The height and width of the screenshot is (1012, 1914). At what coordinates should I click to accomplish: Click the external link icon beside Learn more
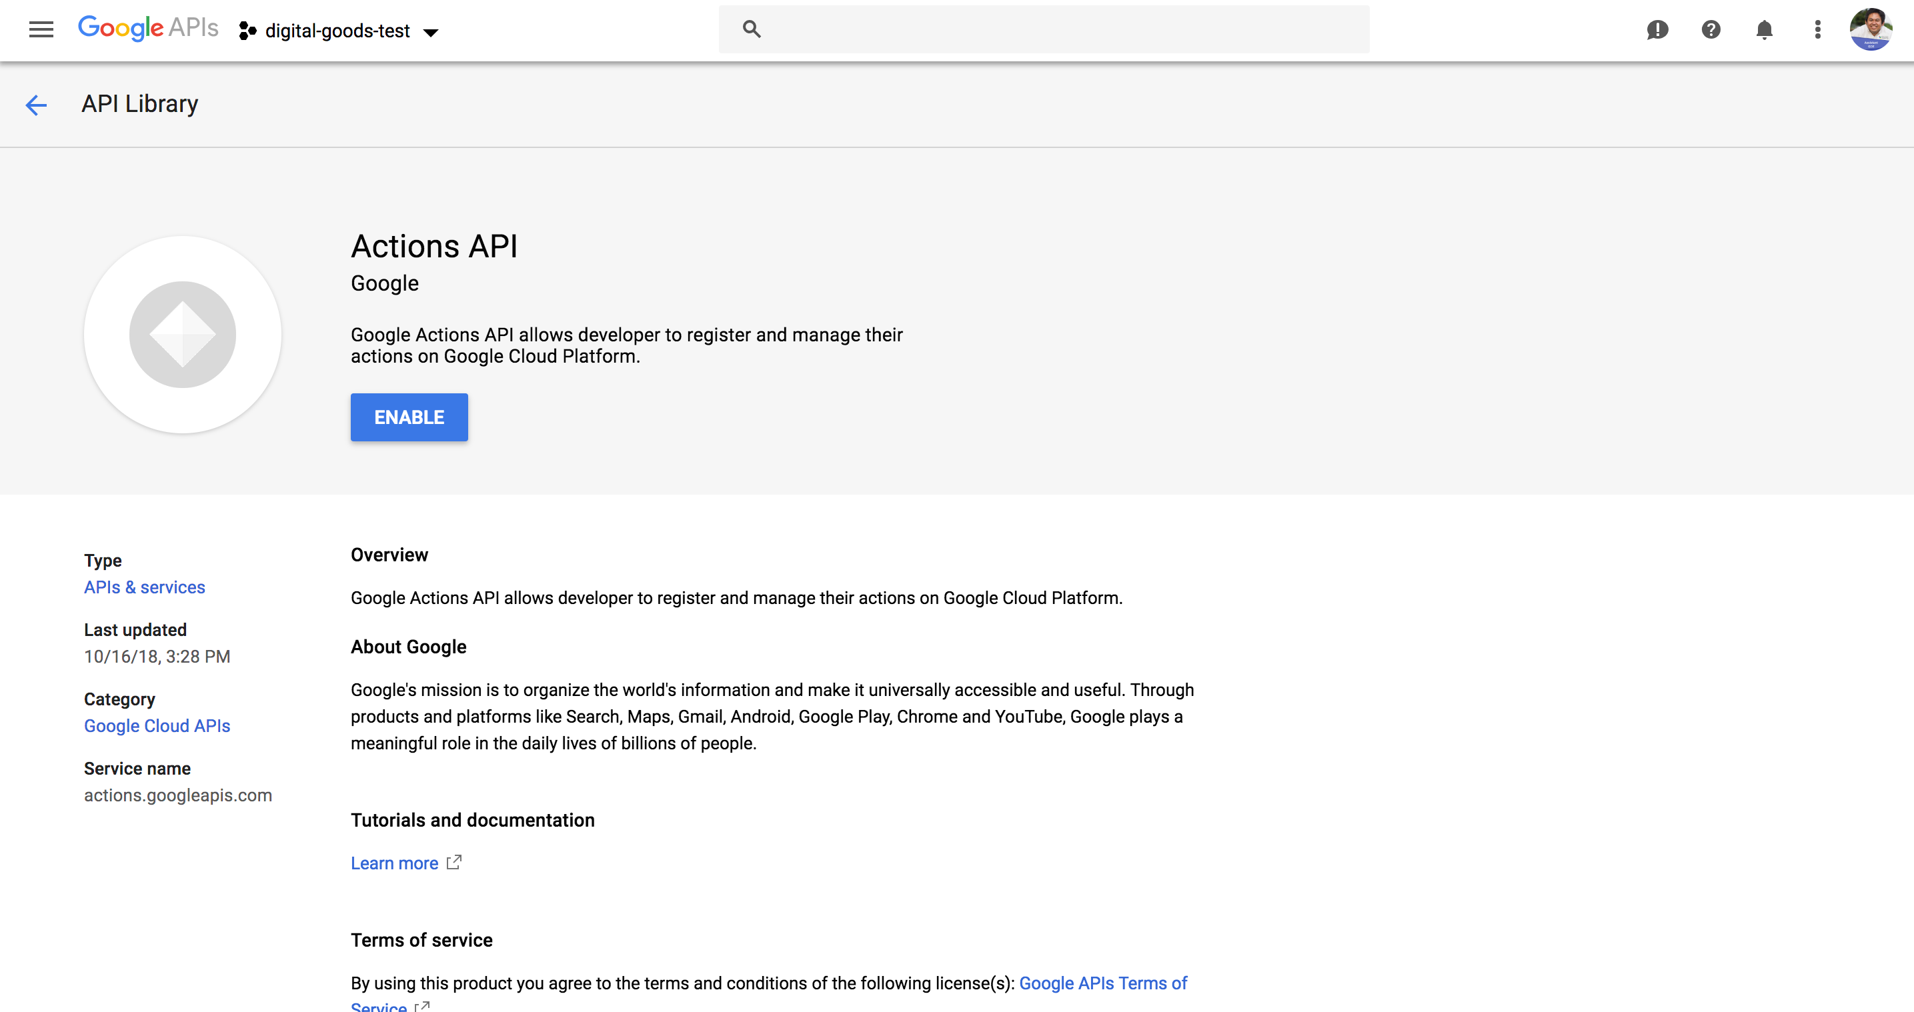[x=454, y=862]
